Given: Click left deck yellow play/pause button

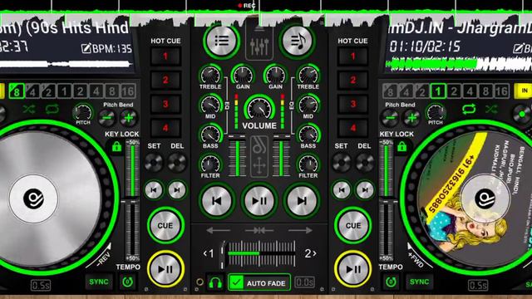Looking at the screenshot, I should (x=165, y=269).
